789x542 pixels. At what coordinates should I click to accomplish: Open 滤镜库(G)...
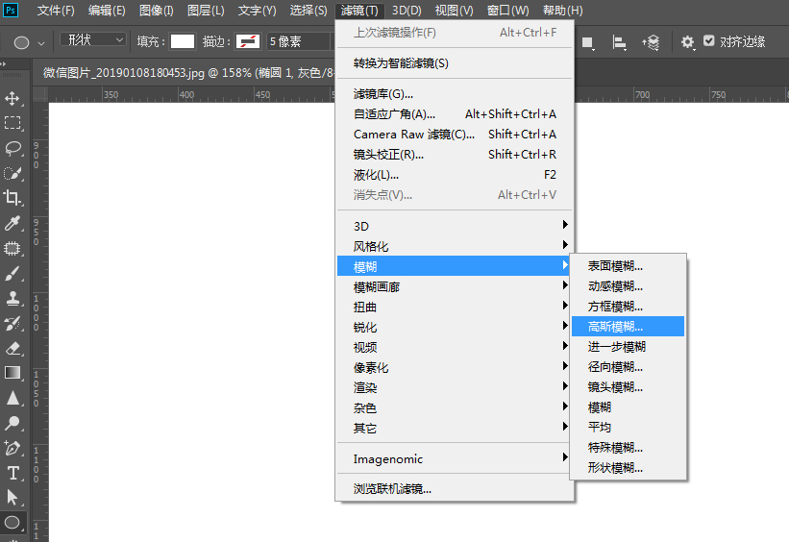pyautogui.click(x=455, y=94)
